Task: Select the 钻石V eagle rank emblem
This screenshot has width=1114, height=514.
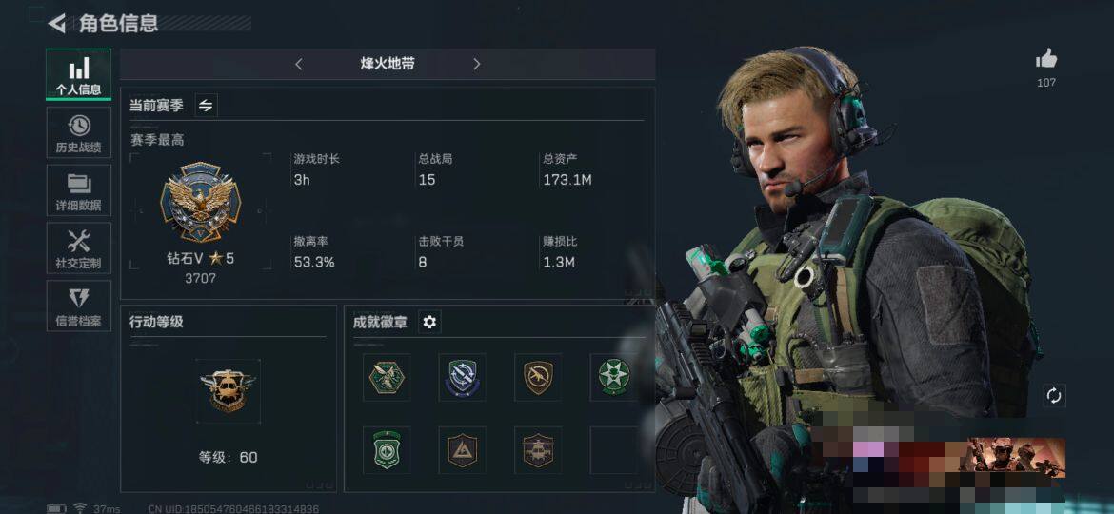Action: pyautogui.click(x=200, y=202)
